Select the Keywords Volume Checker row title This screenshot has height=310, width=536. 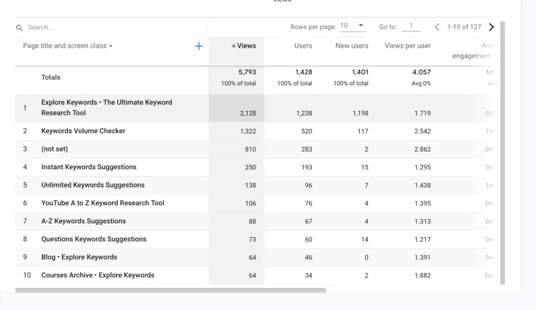[x=83, y=131]
